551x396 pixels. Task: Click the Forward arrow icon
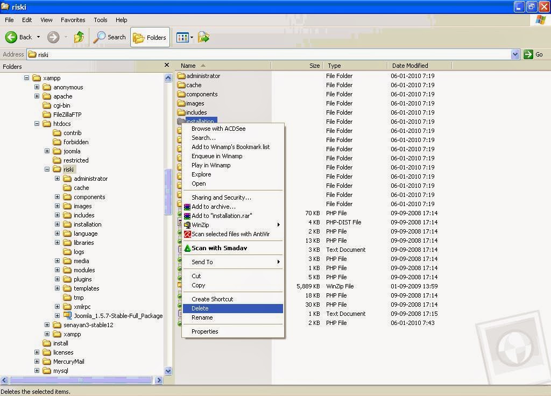coord(53,37)
